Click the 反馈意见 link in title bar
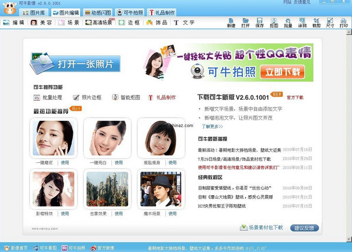The image size is (352, 252). pyautogui.click(x=302, y=2)
